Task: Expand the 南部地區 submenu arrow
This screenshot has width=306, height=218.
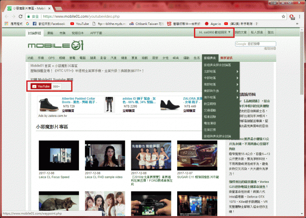Action: point(238,84)
